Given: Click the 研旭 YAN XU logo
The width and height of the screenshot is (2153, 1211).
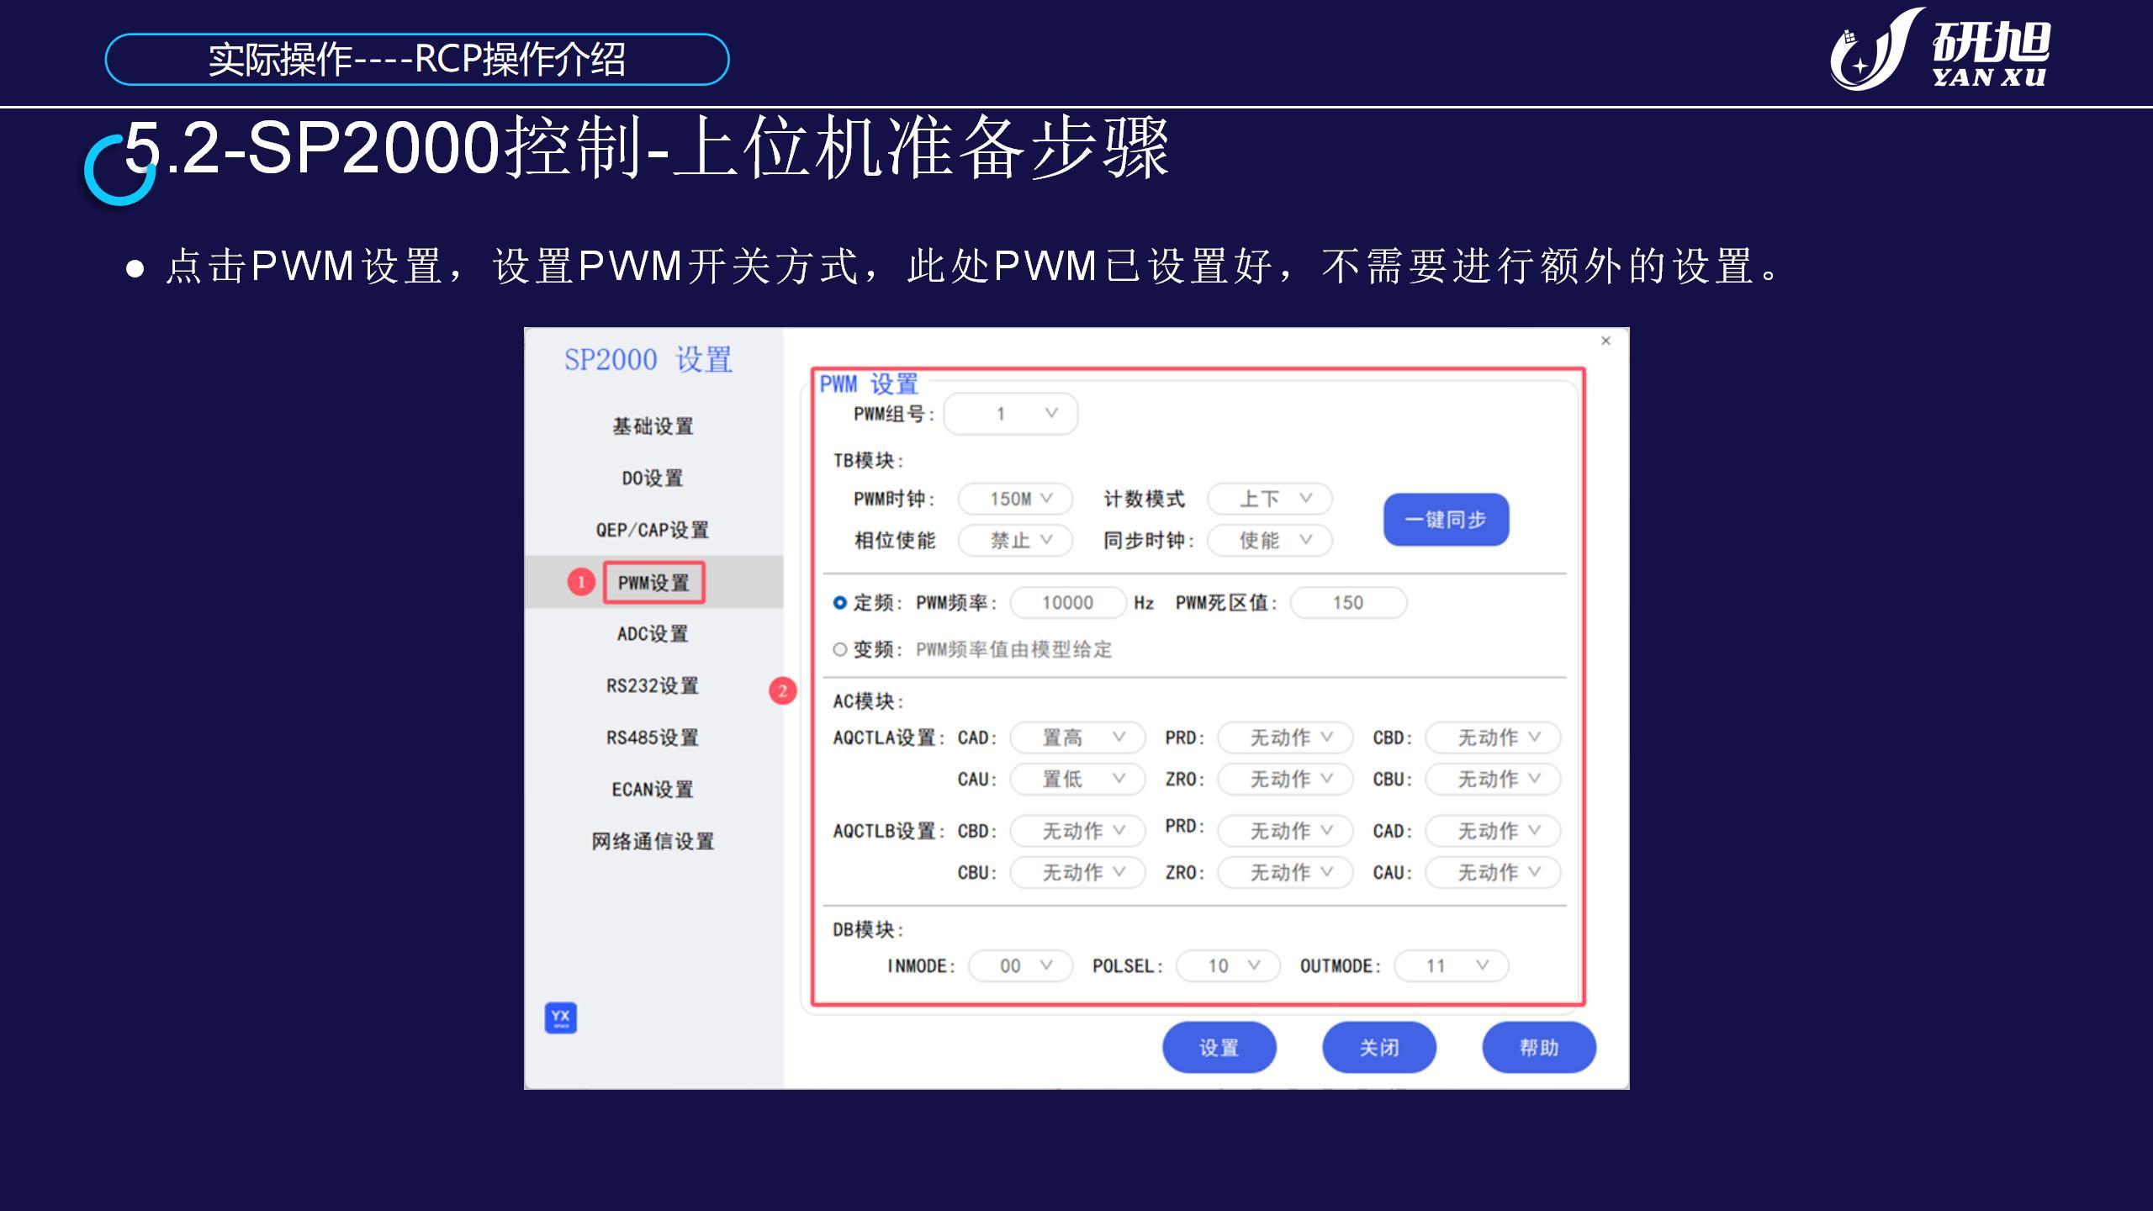Looking at the screenshot, I should pyautogui.click(x=1939, y=49).
